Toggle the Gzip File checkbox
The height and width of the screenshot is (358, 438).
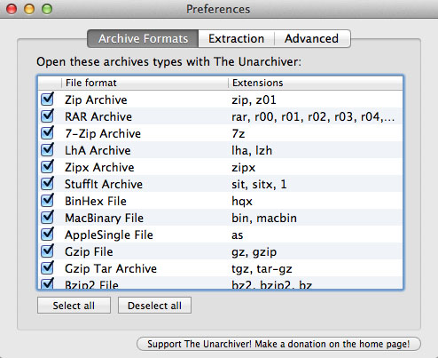click(47, 251)
